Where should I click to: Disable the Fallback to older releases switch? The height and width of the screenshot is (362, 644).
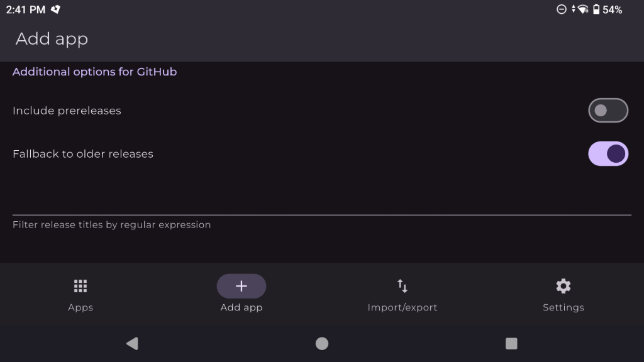[x=608, y=154]
